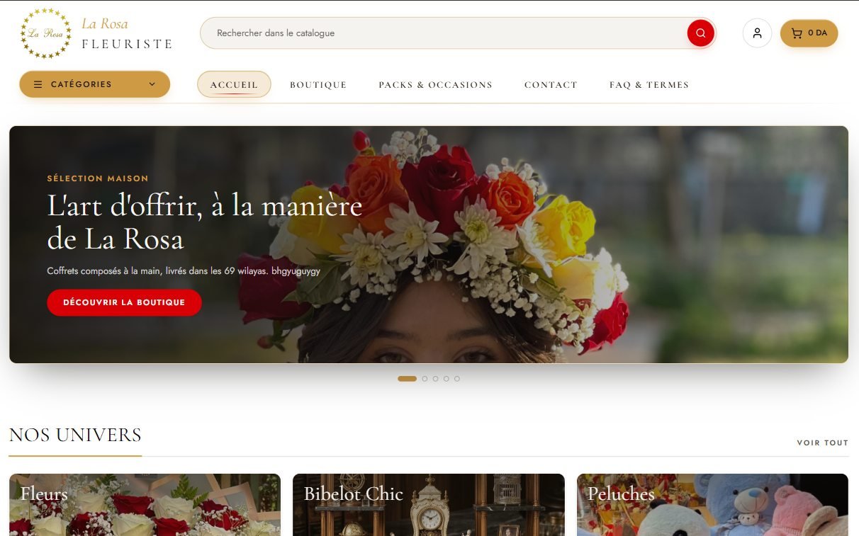Click the red search magnifier button

click(700, 33)
